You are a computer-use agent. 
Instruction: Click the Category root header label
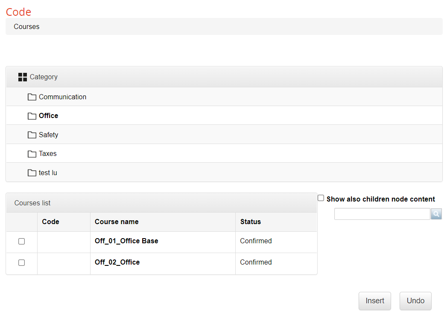(x=44, y=77)
